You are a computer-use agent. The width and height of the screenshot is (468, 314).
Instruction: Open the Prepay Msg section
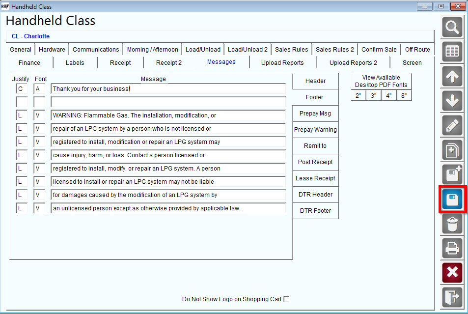coord(315,114)
